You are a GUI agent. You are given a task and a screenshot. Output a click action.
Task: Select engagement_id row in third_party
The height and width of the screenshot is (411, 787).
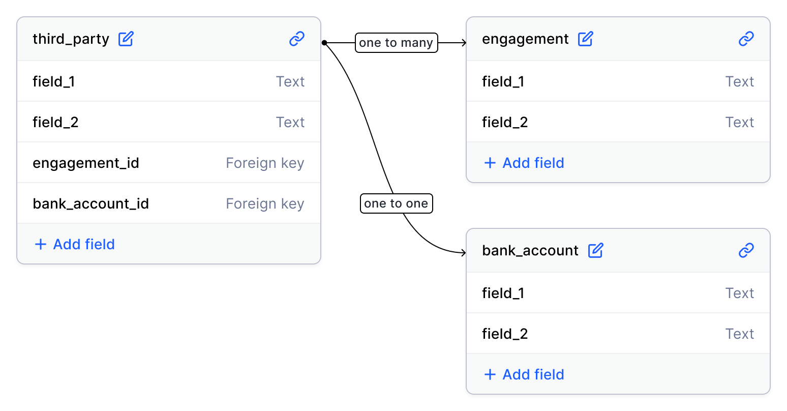point(86,163)
